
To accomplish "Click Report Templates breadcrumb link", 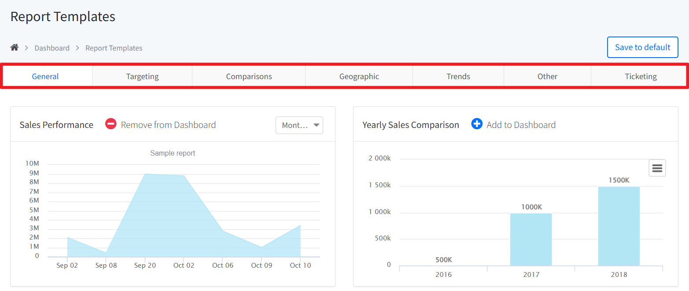I will pos(114,48).
